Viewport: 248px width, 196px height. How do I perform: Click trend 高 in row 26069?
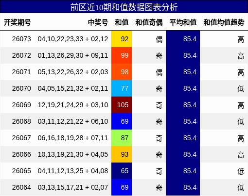(241, 105)
